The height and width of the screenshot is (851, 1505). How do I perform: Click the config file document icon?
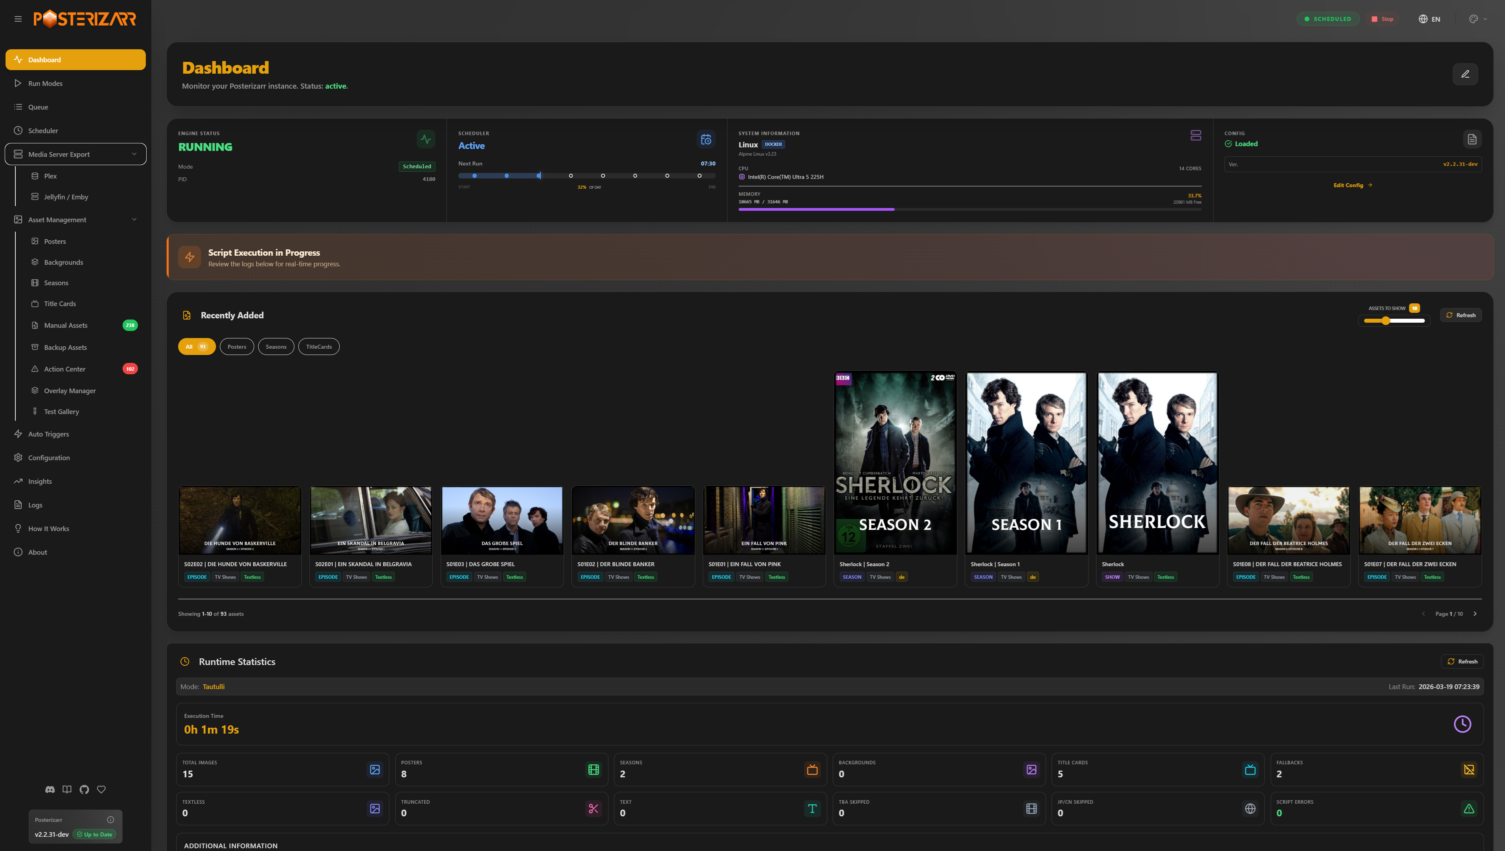coord(1472,139)
